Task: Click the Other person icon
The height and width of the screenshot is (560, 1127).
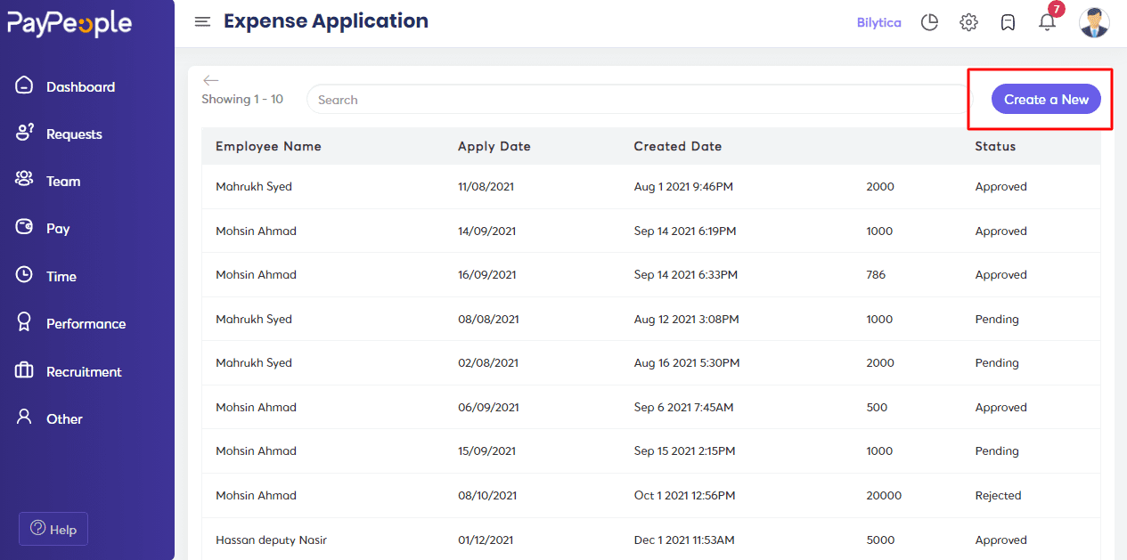Action: [x=24, y=418]
